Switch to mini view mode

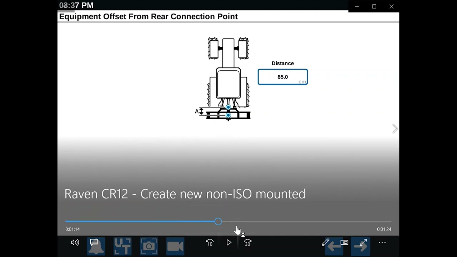(344, 243)
